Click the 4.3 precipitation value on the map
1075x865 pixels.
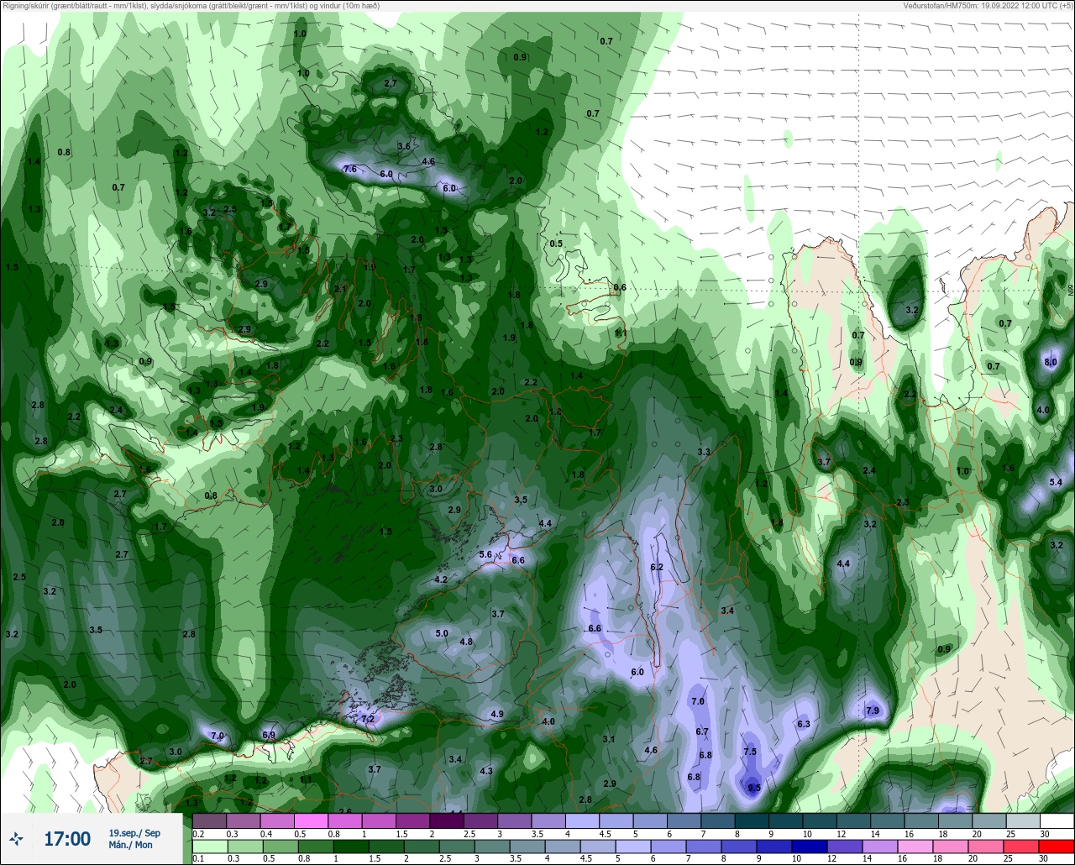(485, 771)
